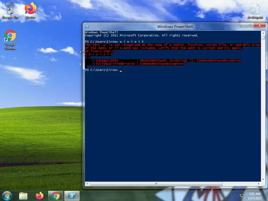The image size is (268, 201).
Task: Click the current PS C:\Users\Cirno> prompt
Action: [102, 70]
